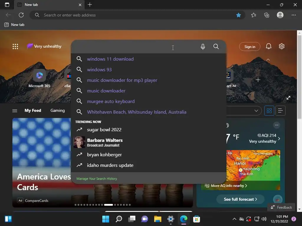This screenshot has height=226, width=302.
Task: Start voice search with microphone icon
Action: pyautogui.click(x=203, y=47)
